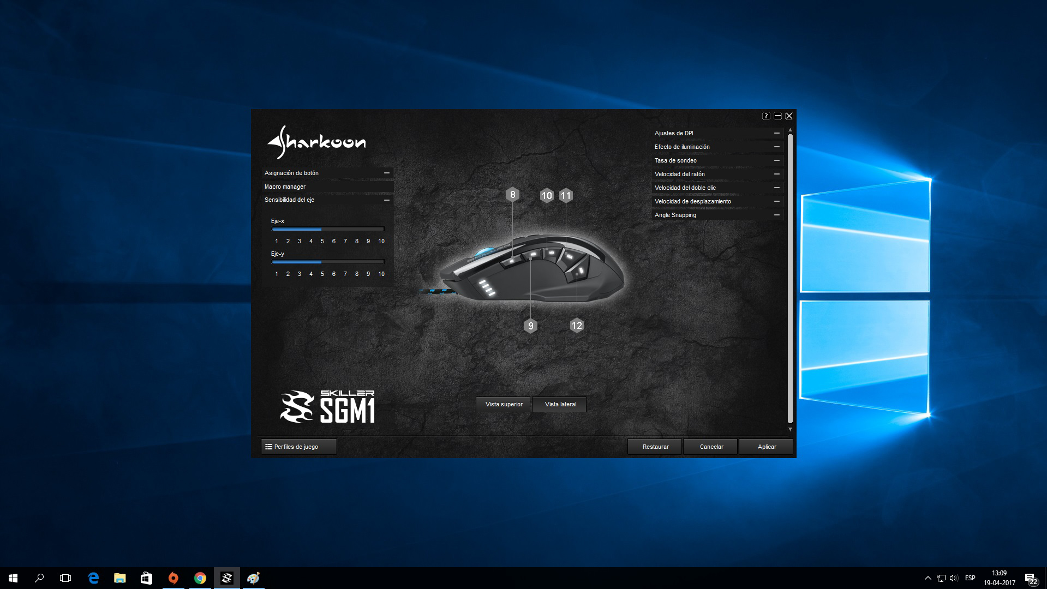Launch Microsoft Edge from taskbar
The width and height of the screenshot is (1047, 589).
[93, 578]
